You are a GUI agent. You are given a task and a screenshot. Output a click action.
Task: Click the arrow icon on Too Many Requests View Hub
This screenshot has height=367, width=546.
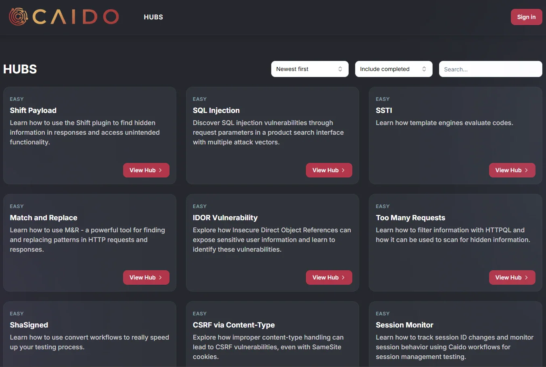pos(526,277)
